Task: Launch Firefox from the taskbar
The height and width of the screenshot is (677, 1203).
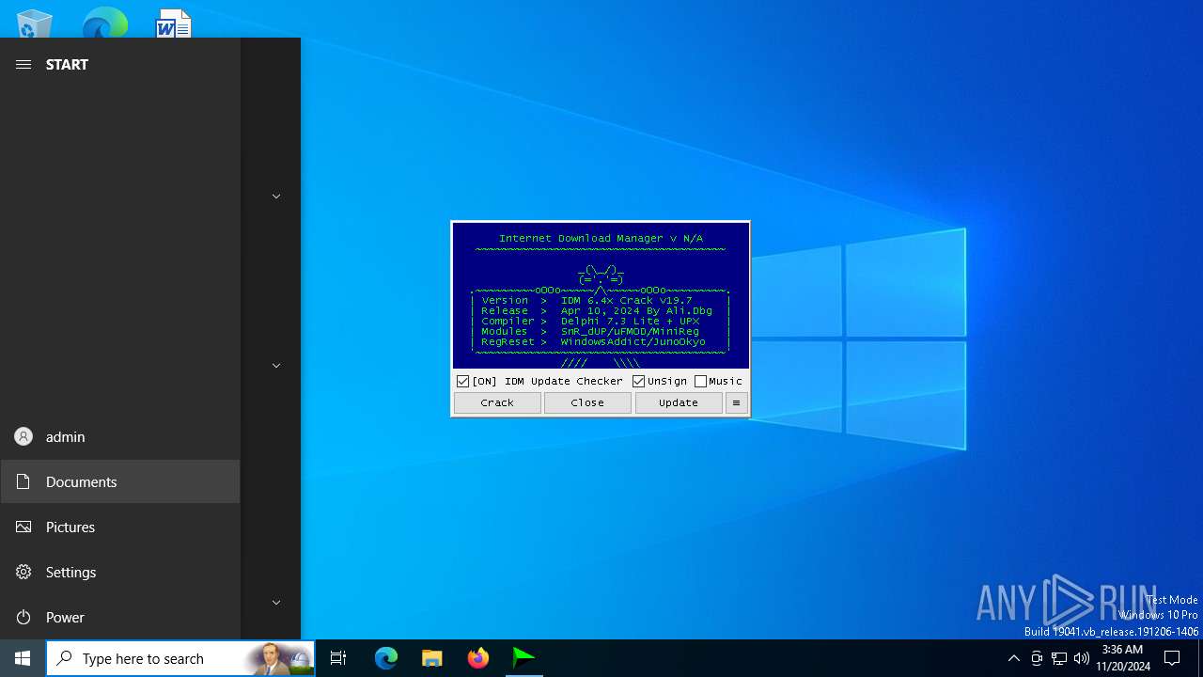Action: pos(477,658)
